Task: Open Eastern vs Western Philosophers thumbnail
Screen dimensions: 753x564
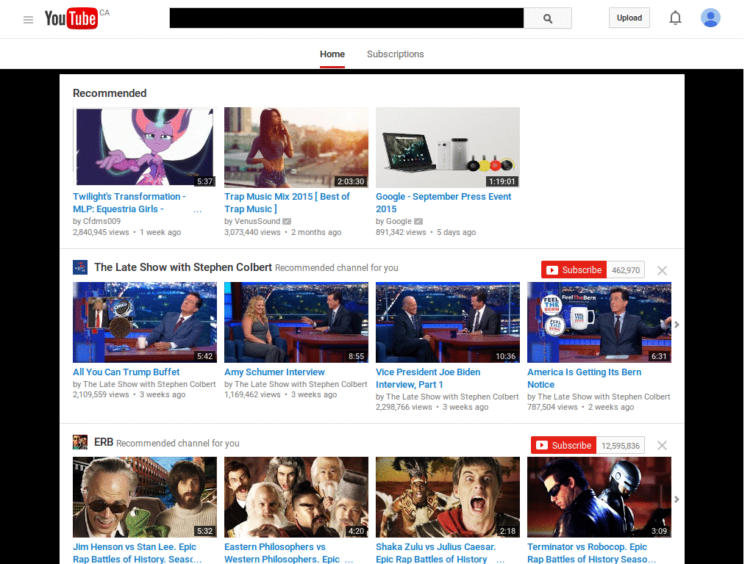Action: (296, 497)
